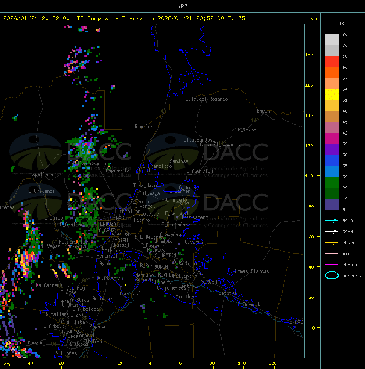The image size is (365, 369).
Task: Click the Carrizal map label
Action: coord(130,294)
